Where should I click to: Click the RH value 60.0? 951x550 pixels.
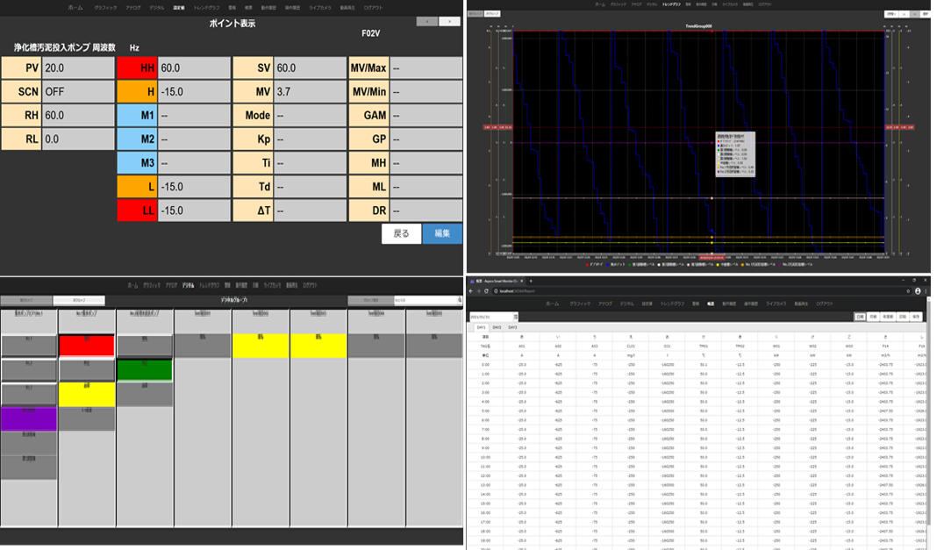coord(78,115)
